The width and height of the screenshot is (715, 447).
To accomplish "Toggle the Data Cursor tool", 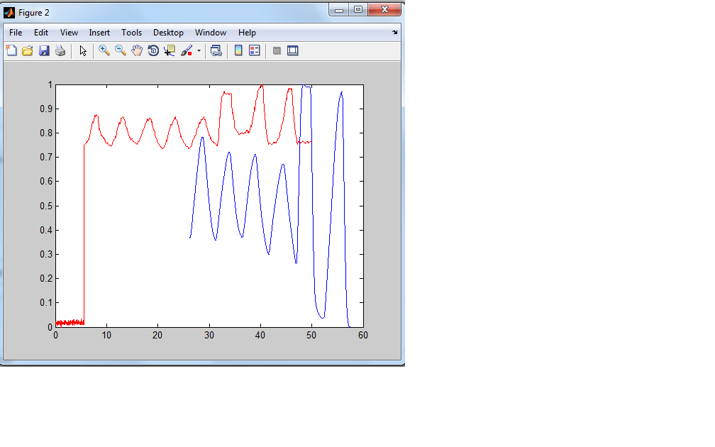I will tap(170, 50).
